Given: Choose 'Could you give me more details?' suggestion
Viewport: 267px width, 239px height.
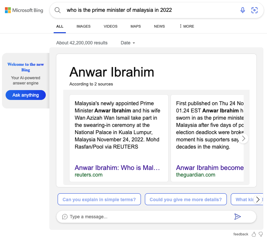Looking at the screenshot, I should pos(186,200).
